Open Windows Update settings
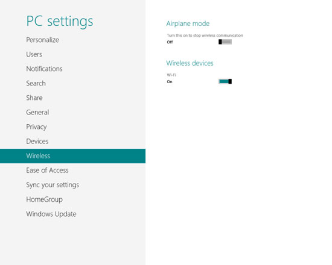 pos(51,214)
